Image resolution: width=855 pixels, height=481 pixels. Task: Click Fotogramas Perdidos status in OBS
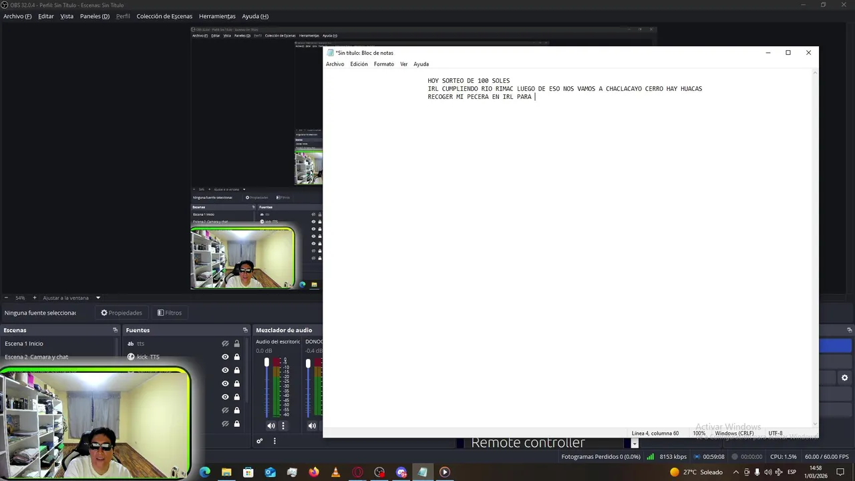601,457
